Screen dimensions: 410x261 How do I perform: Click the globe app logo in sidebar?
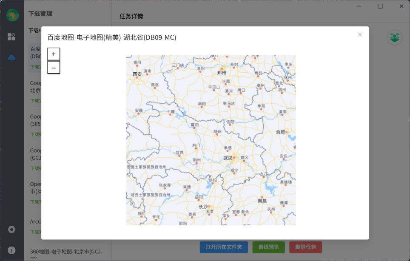tap(12, 15)
